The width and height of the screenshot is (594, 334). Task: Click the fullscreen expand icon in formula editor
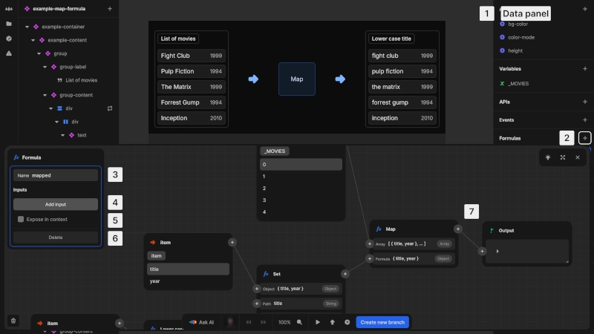(563, 157)
